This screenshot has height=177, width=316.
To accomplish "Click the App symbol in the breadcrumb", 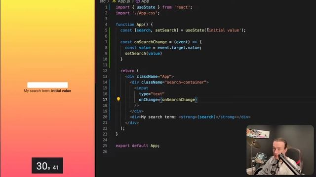I will [143, 1].
